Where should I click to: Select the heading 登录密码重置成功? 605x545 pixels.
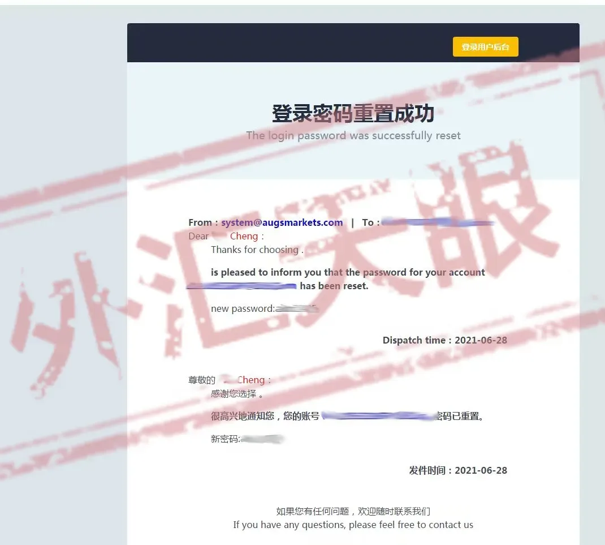[x=353, y=113]
